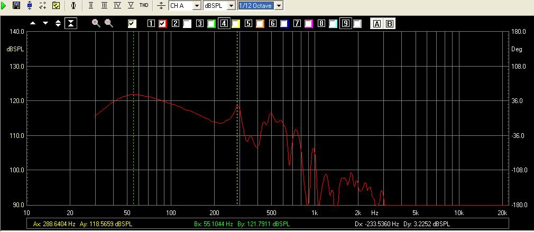
Task: Click the THD toolbar button
Action: (143, 5)
